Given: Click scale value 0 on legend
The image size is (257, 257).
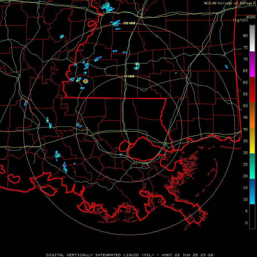Looking at the screenshot, I should coord(246,223).
